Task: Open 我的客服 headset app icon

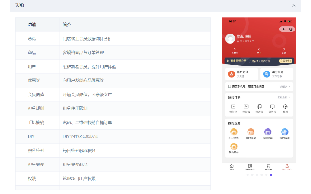Action: tap(285, 132)
